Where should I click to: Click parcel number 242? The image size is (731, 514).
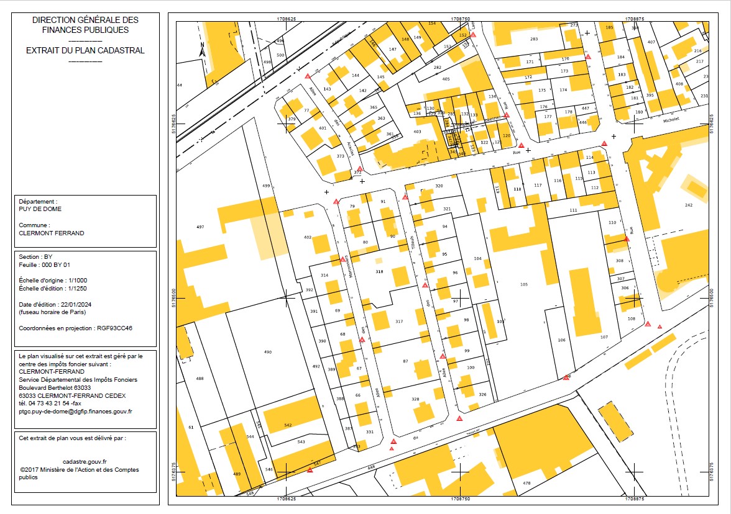689,205
